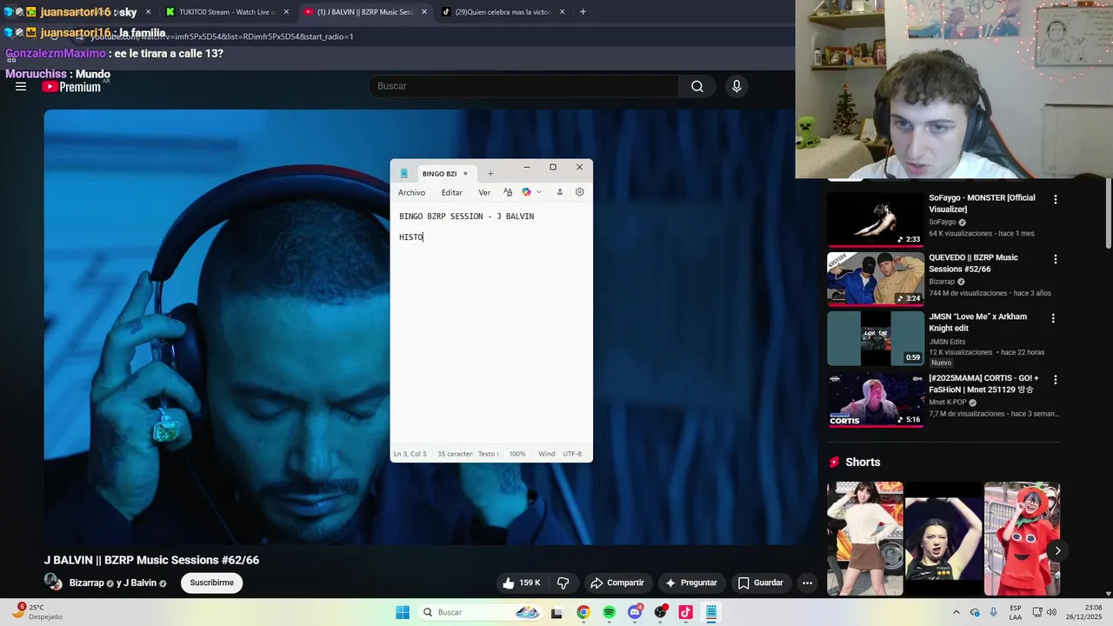Image resolution: width=1113 pixels, height=626 pixels.
Task: Open a new browser tab with plus
Action: point(583,12)
